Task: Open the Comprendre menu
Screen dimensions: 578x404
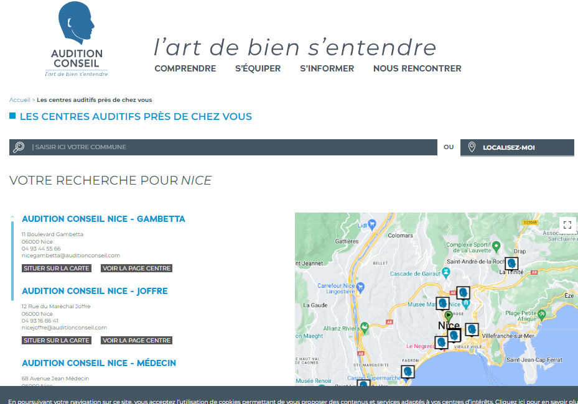Action: point(185,69)
